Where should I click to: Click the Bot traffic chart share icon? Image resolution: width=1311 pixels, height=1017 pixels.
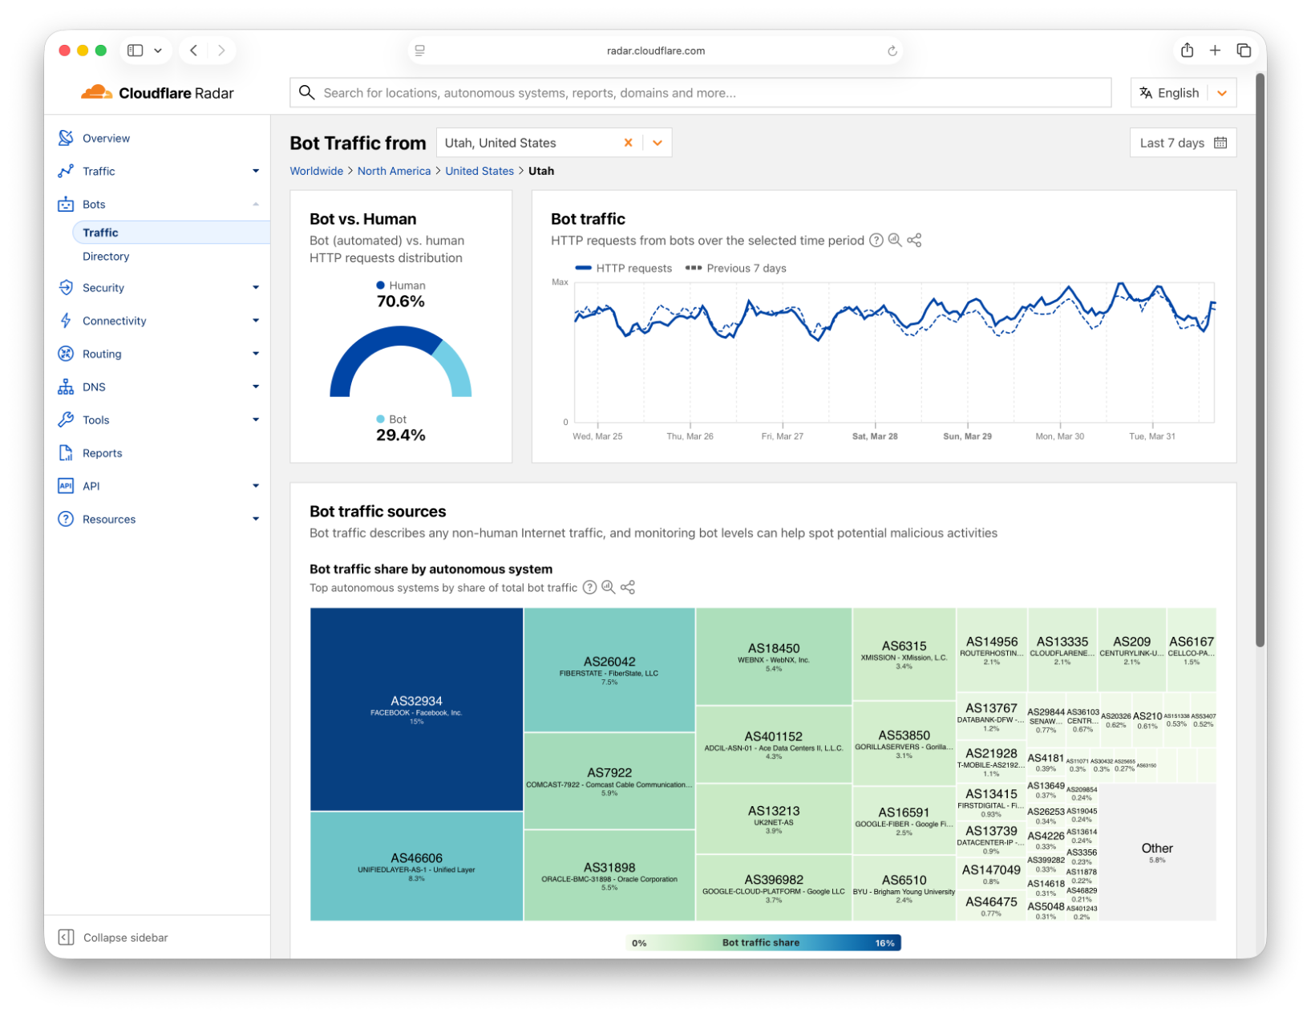[914, 241]
